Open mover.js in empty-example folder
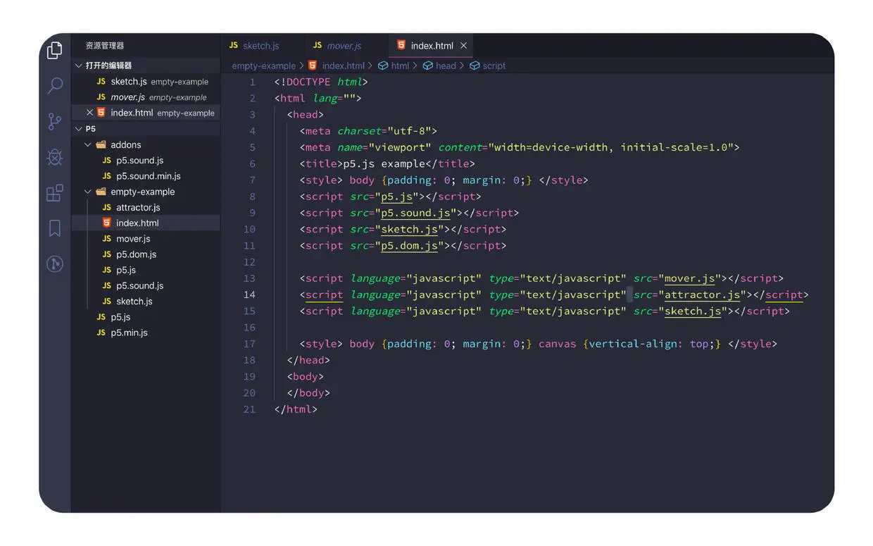The image size is (873, 546). [147, 239]
